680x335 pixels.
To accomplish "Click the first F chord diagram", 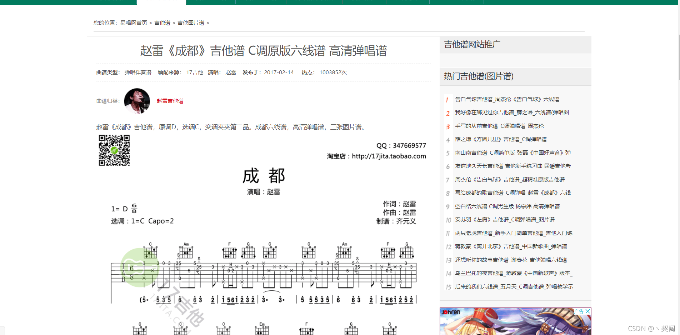I will coord(229,251).
